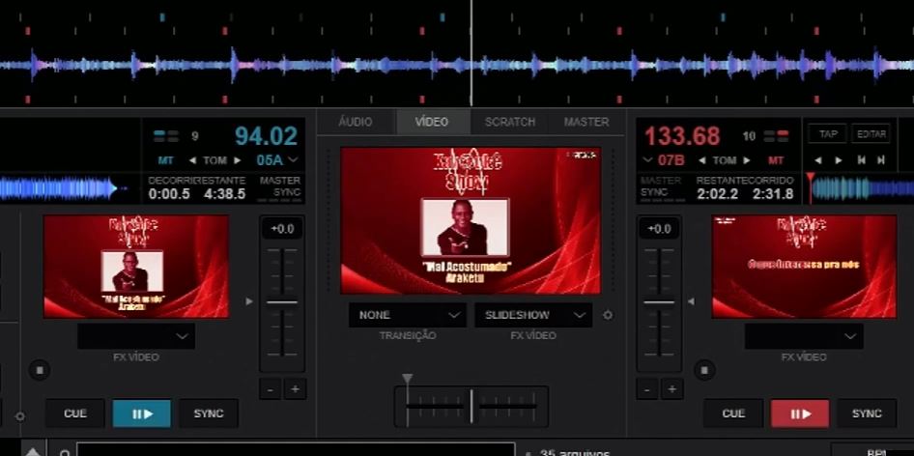Click the left deck pitch fader

[282, 302]
